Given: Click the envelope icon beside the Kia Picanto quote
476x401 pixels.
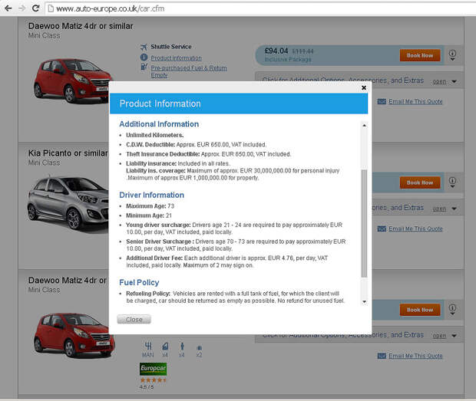Looking at the screenshot, I should [382, 228].
